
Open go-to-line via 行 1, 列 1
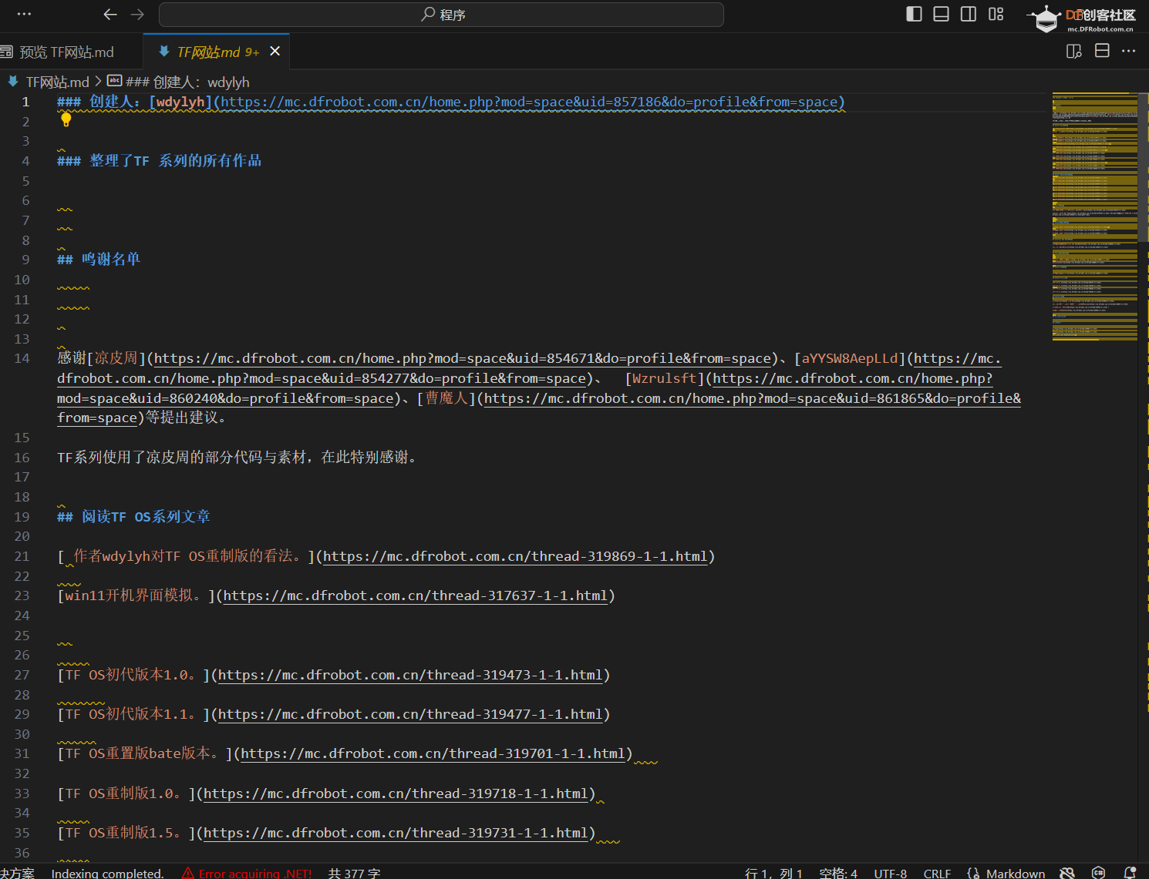773,873
